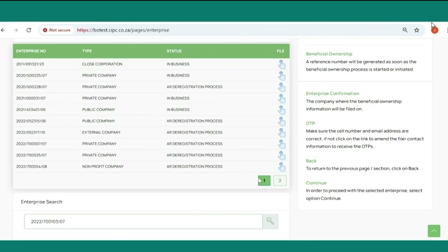Select enterprise number 2022/700025/07
The height and width of the screenshot is (252, 448).
pyautogui.click(x=31, y=155)
